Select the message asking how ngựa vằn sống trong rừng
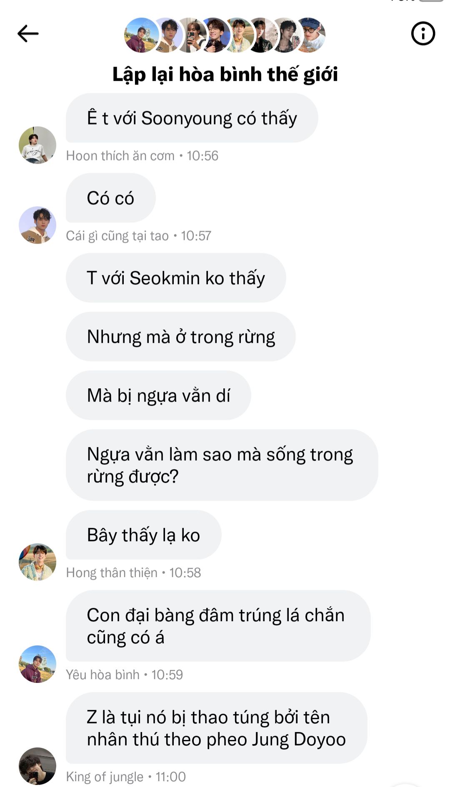The height and width of the screenshot is (787, 450). pyautogui.click(x=222, y=465)
